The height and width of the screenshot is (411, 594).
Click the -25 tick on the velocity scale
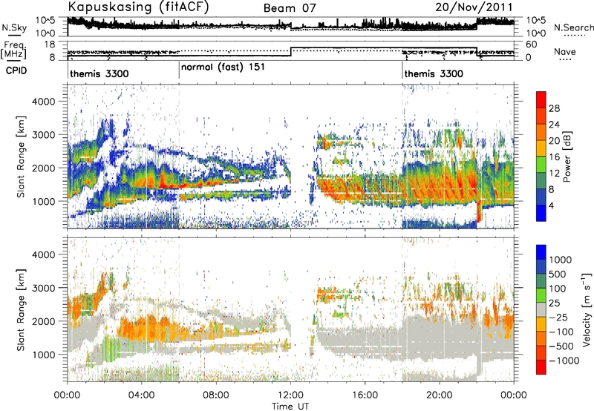558,318
